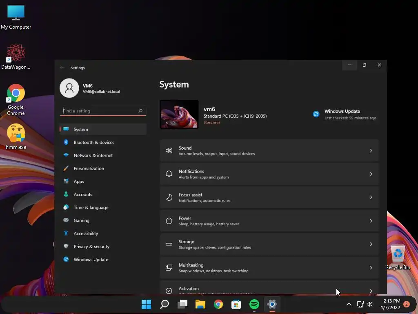
Task: Click the Gaming controller icon
Action: tap(66, 220)
